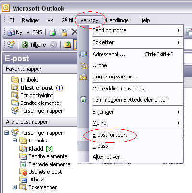Click the Alle e-postmapper header

[x=40, y=122]
